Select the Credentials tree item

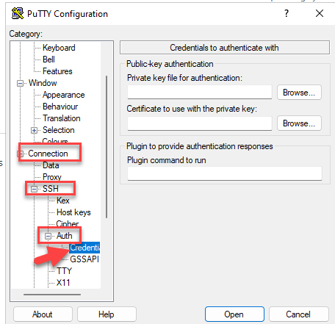click(x=84, y=248)
